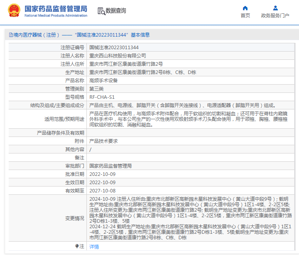Click the 产品储存条件及有效期 row label

pyautogui.click(x=61, y=133)
